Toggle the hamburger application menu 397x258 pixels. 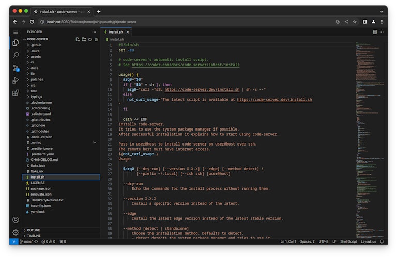(16, 32)
